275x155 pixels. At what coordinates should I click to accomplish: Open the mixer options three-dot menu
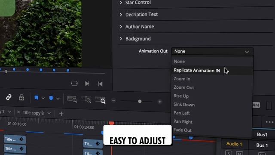(x=269, y=122)
